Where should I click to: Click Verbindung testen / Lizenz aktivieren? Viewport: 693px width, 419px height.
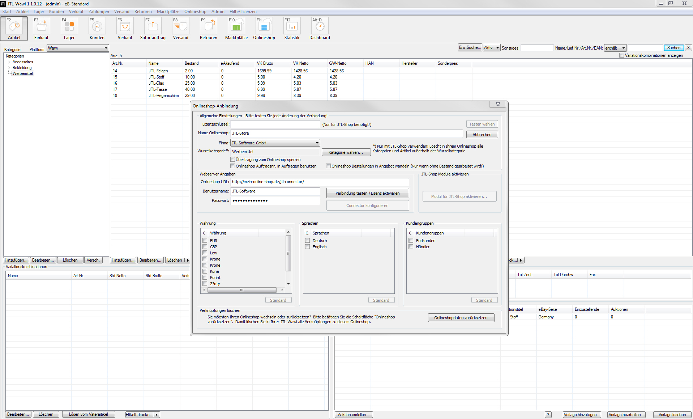368,193
